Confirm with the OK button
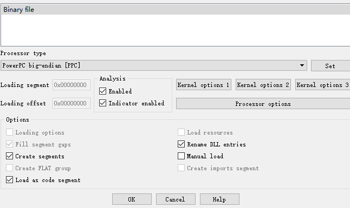 [132, 199]
